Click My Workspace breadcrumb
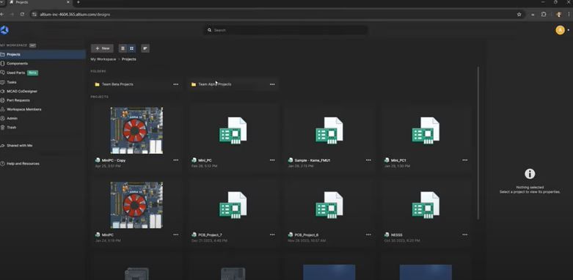573x280 pixels. click(x=103, y=59)
